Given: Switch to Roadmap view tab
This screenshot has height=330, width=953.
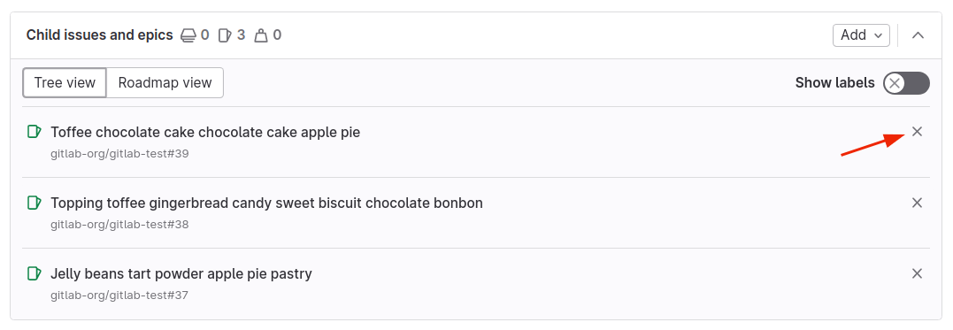Looking at the screenshot, I should pyautogui.click(x=165, y=82).
